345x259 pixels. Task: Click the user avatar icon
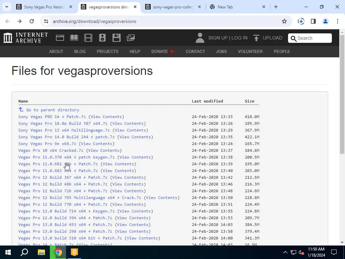pyautogui.click(x=200, y=38)
